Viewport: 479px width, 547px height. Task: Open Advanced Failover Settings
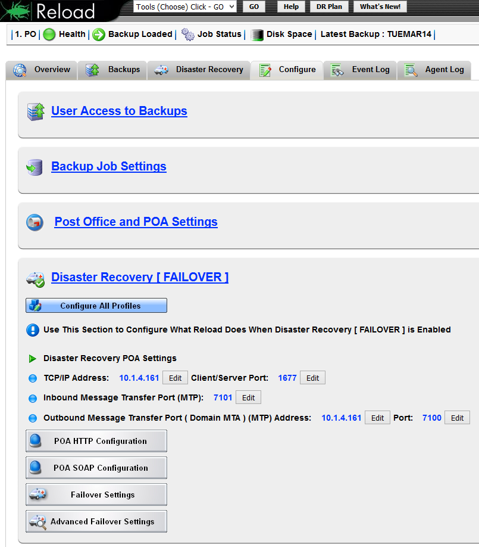tap(96, 521)
